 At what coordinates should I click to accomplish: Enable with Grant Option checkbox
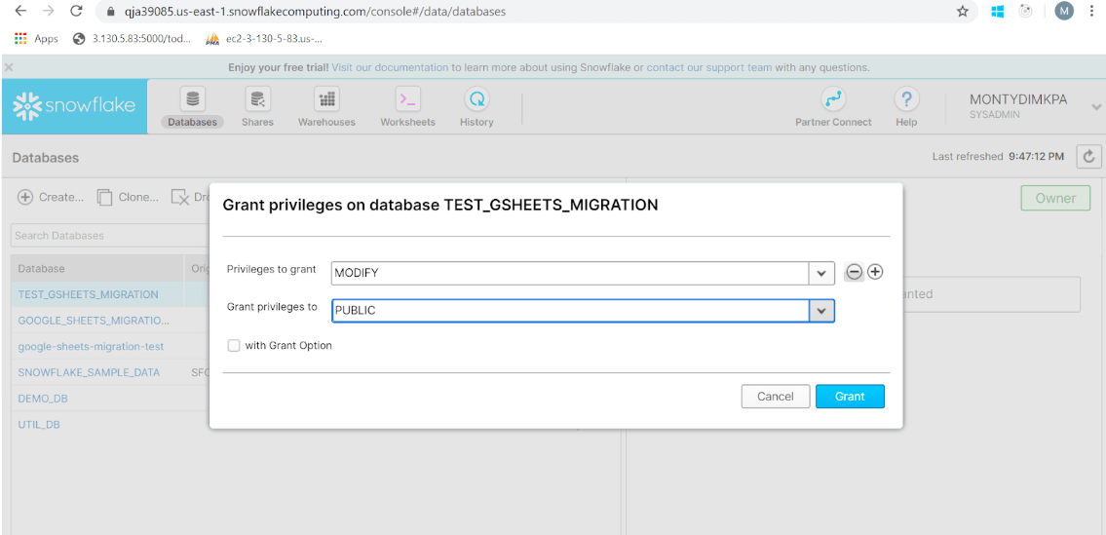(234, 346)
